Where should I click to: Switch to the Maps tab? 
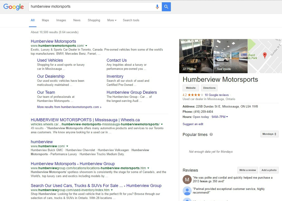pyautogui.click(x=45, y=20)
